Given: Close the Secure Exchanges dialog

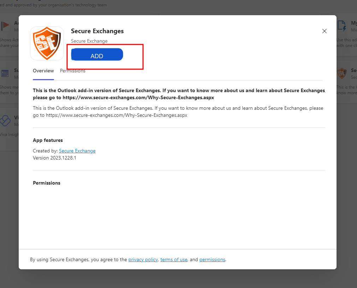Looking at the screenshot, I should tap(325, 31).
